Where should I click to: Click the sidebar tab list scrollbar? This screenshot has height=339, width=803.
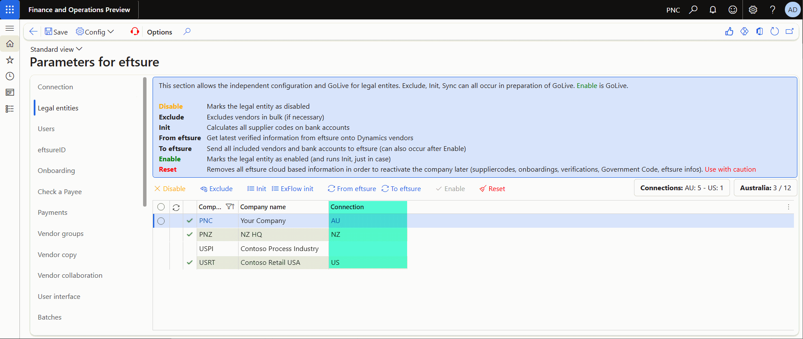tap(145, 142)
